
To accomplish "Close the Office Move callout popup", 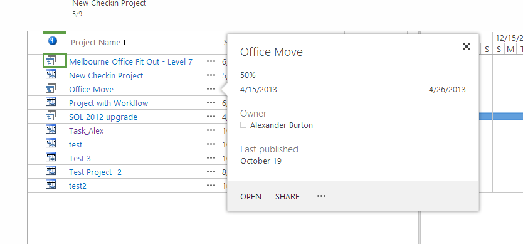I will [467, 46].
